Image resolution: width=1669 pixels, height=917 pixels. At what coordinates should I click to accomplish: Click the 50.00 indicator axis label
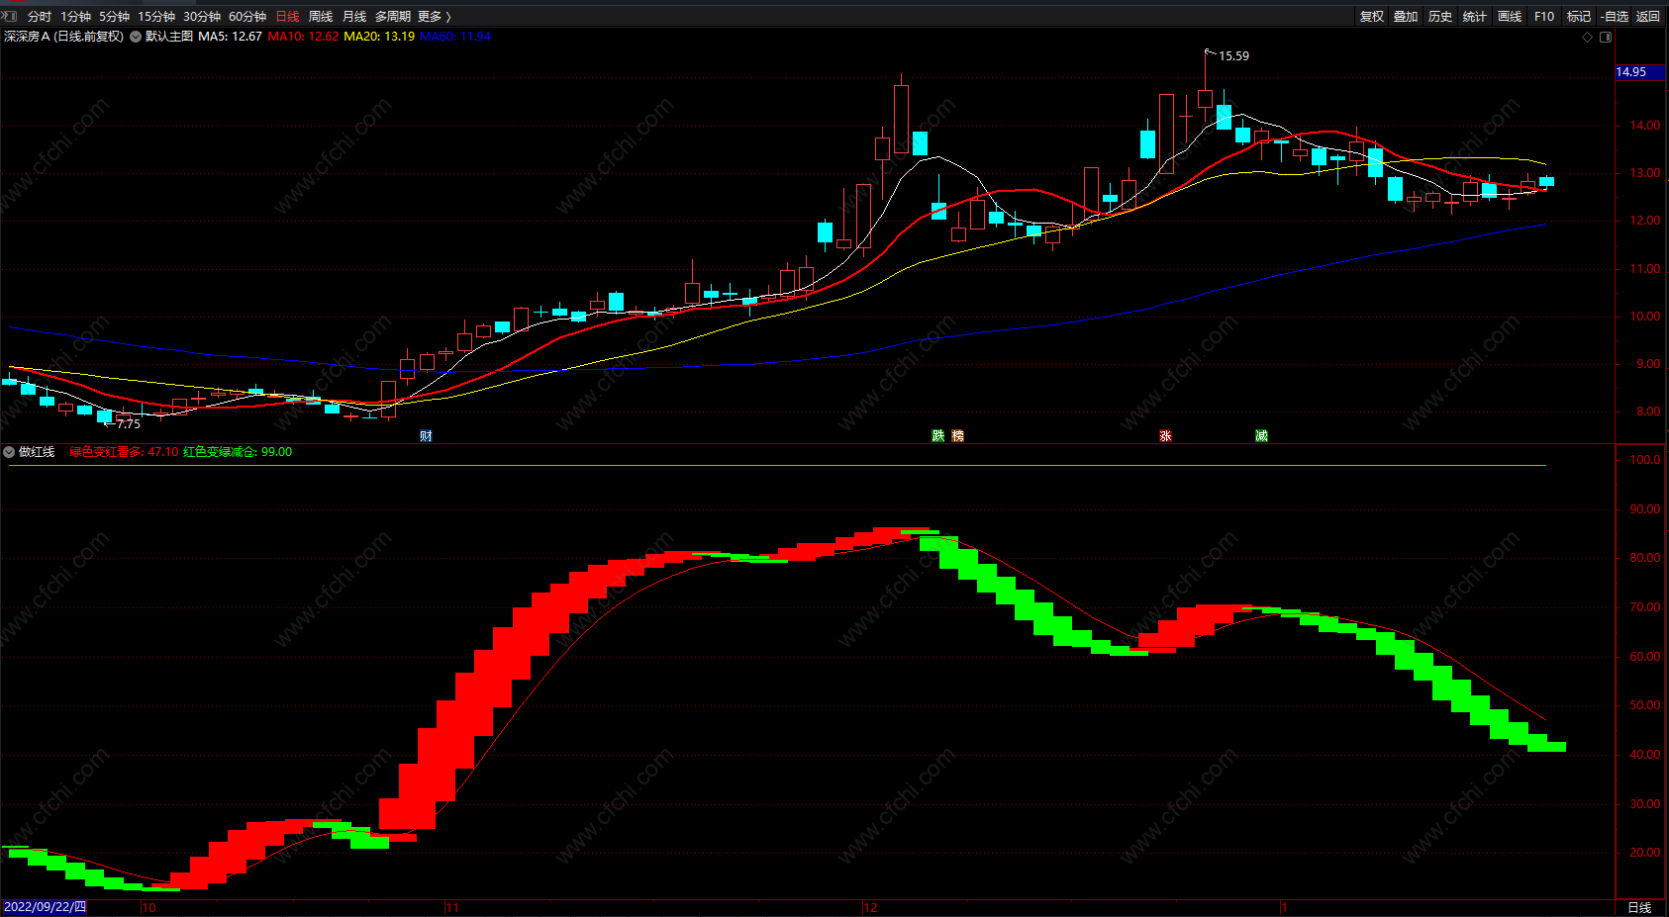[1645, 705]
